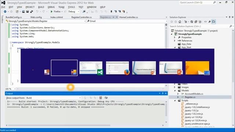Switch to the RegisterController.cs tab

point(82,17)
